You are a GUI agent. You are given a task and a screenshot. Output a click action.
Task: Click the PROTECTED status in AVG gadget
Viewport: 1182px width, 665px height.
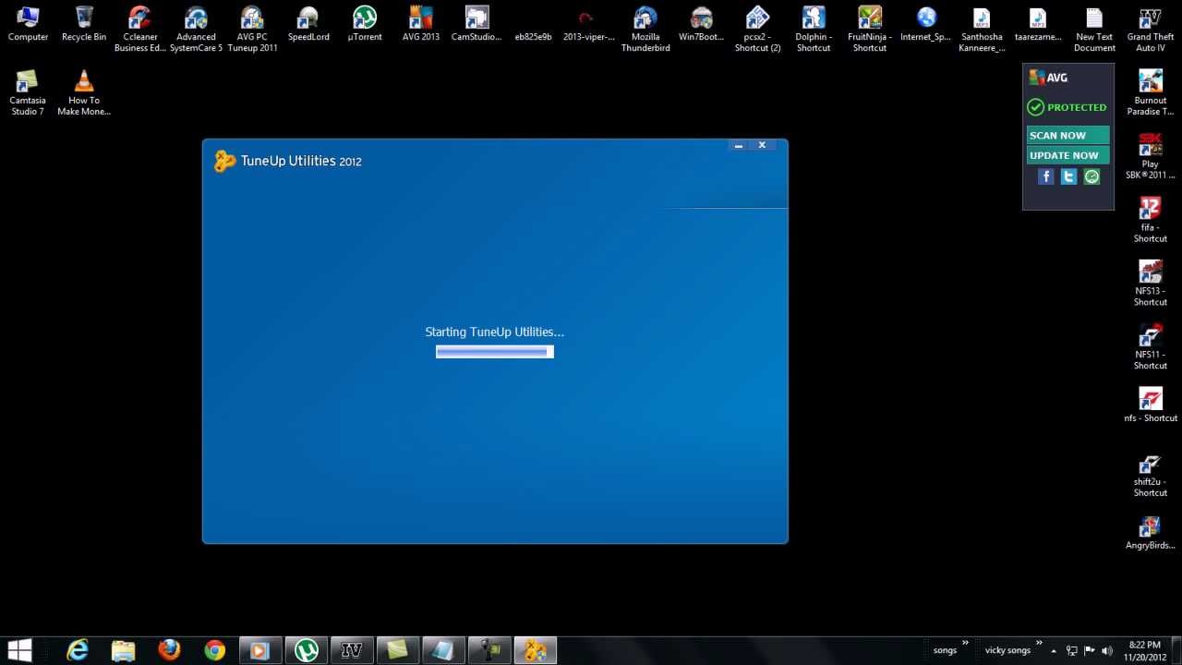coord(1067,107)
